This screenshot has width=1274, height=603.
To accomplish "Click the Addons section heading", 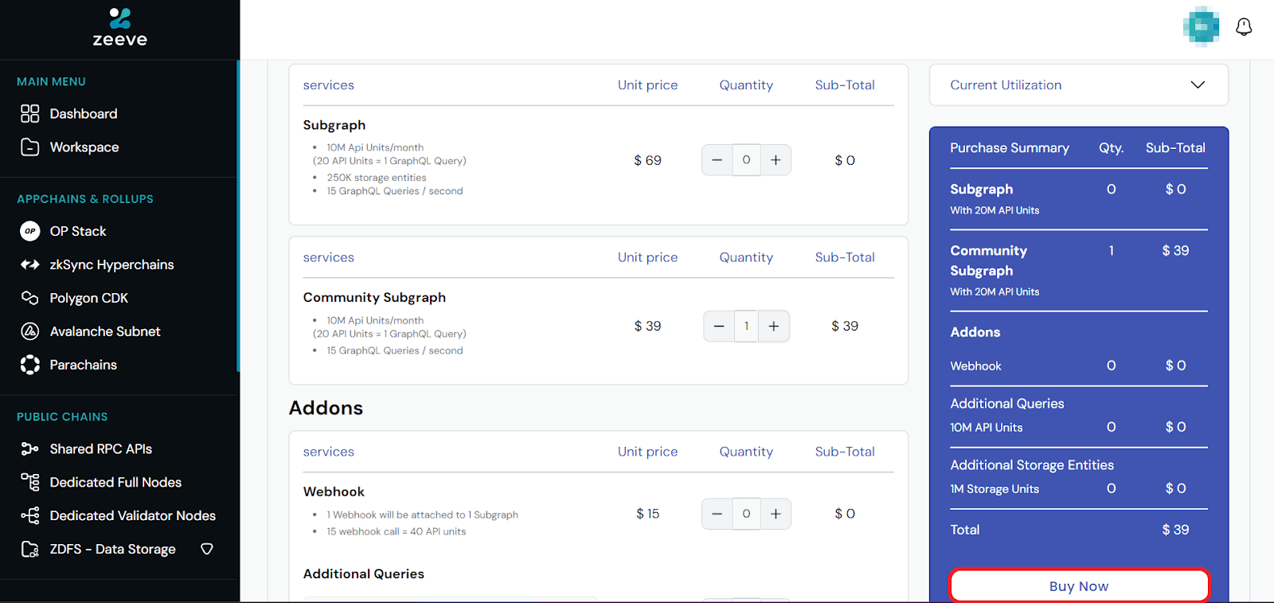I will 326,408.
